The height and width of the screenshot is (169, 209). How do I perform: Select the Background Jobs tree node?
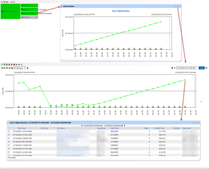pyautogui.click(x=10, y=12)
